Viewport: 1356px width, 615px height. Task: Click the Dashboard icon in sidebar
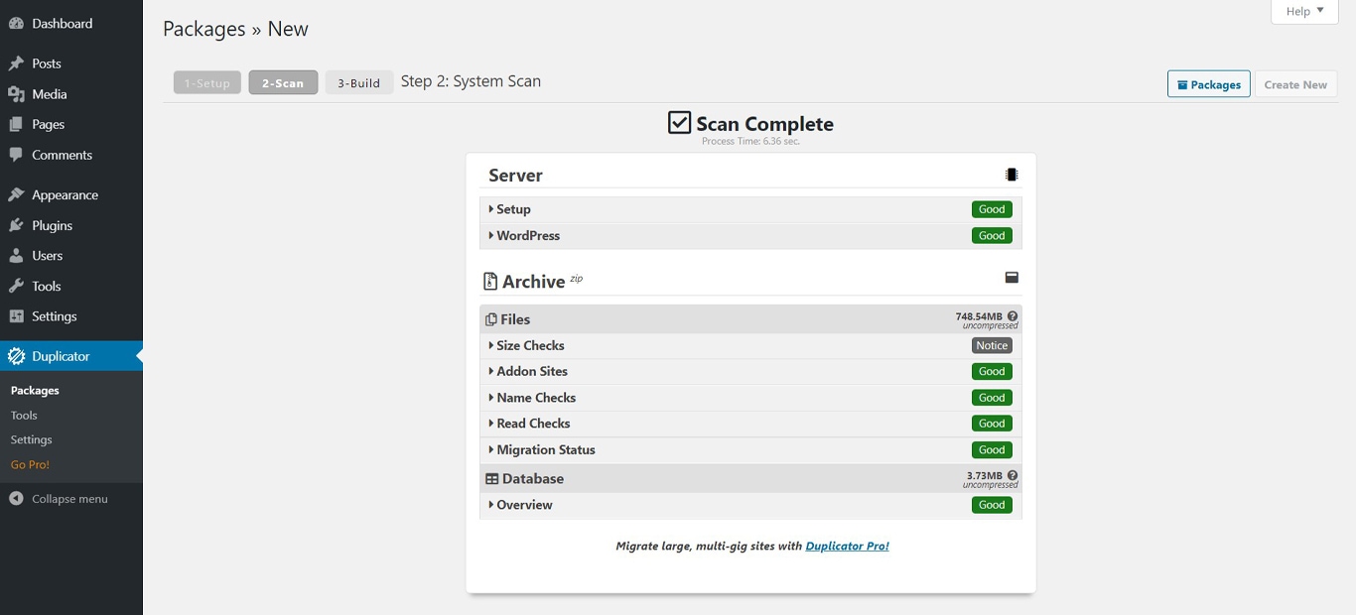(16, 23)
